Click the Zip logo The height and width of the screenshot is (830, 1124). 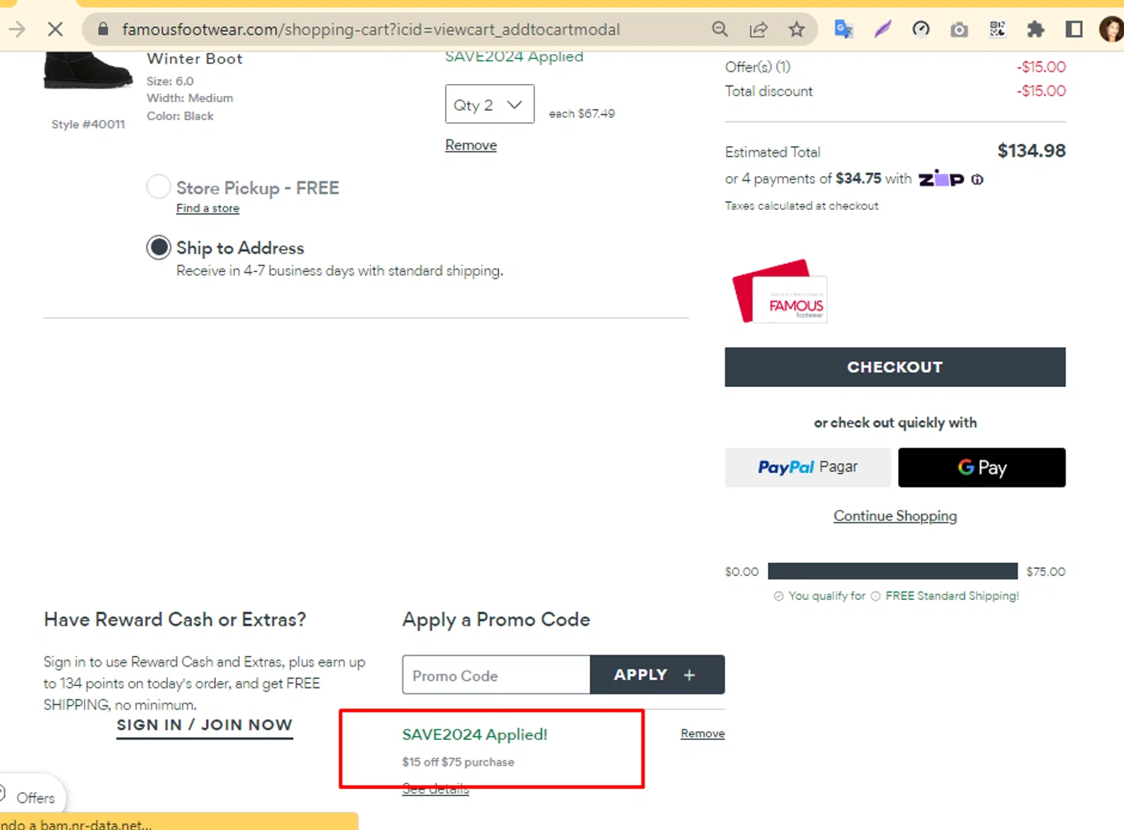click(x=941, y=178)
